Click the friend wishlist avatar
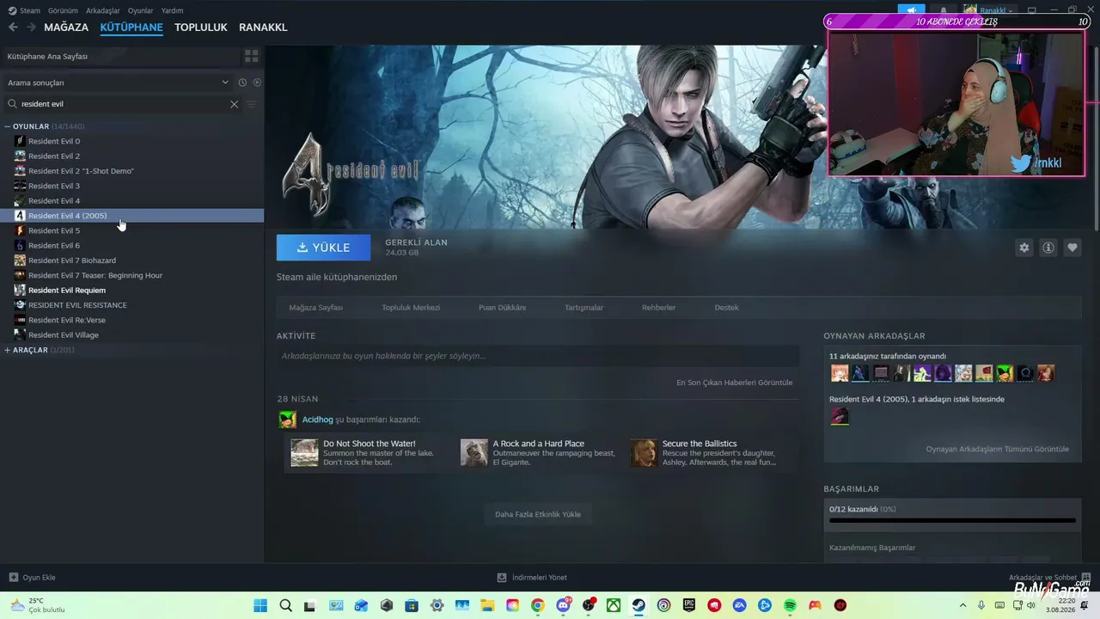 click(840, 416)
